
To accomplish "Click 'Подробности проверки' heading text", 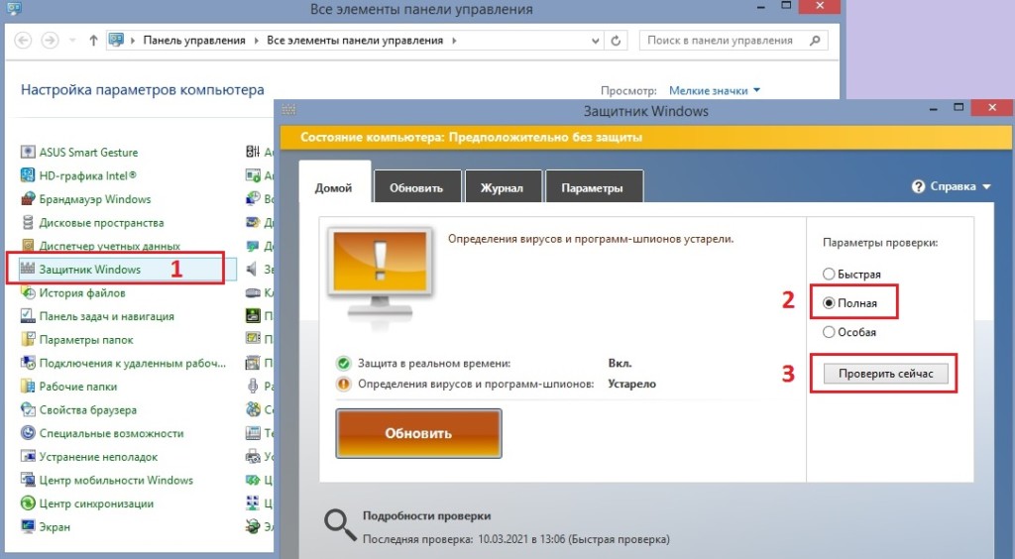I will pos(426,516).
